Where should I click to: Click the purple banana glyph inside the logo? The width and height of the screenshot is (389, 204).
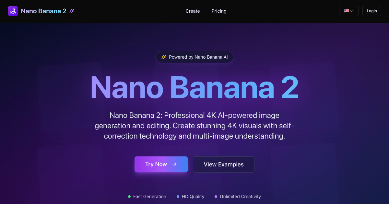click(x=13, y=11)
